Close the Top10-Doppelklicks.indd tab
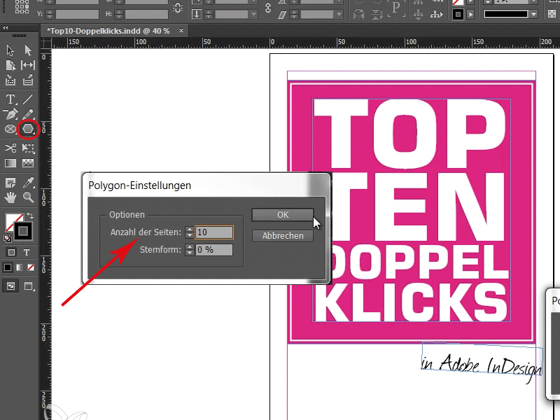560x420 pixels. click(x=181, y=31)
